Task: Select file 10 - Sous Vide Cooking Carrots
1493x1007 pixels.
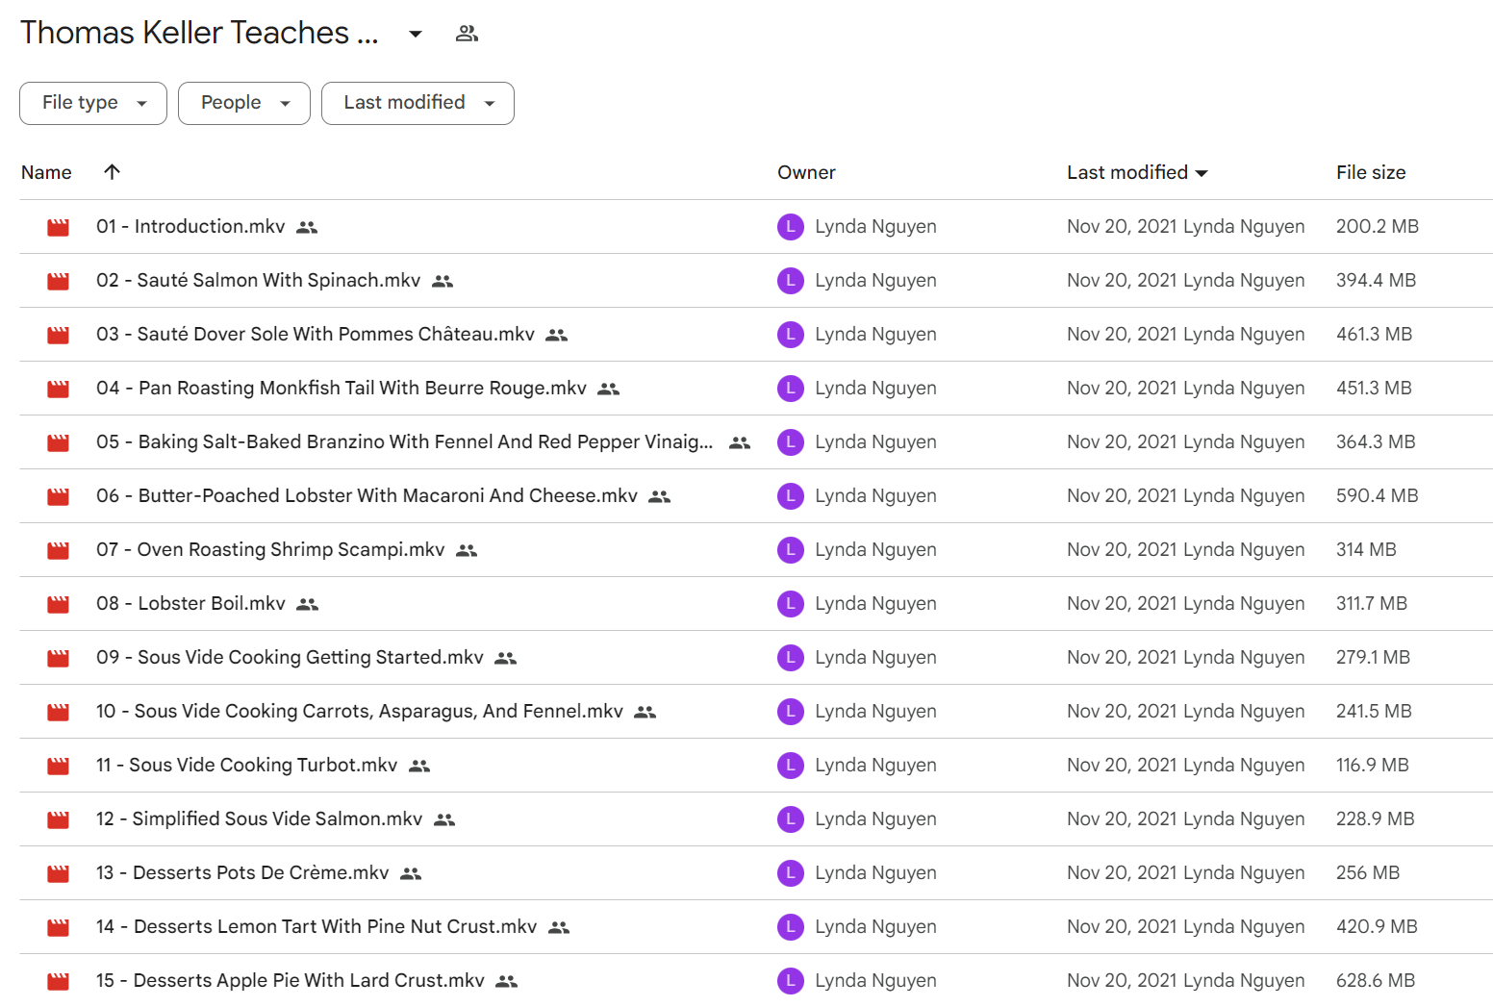Action: (360, 712)
